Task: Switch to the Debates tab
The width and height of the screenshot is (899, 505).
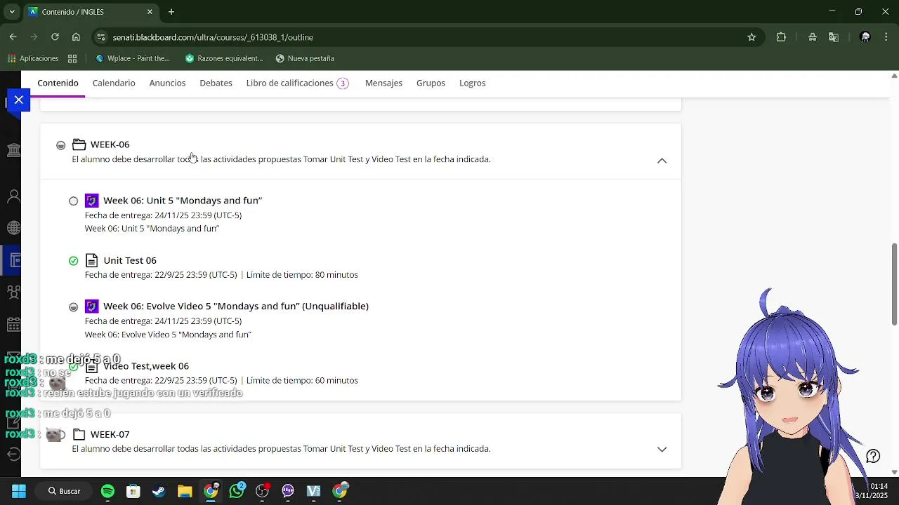Action: pos(216,83)
